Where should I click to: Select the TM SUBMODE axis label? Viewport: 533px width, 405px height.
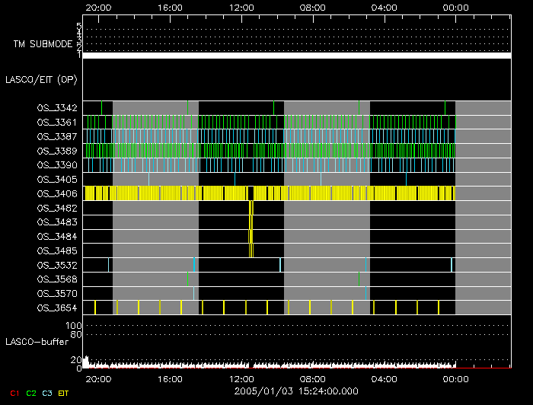tap(43, 44)
